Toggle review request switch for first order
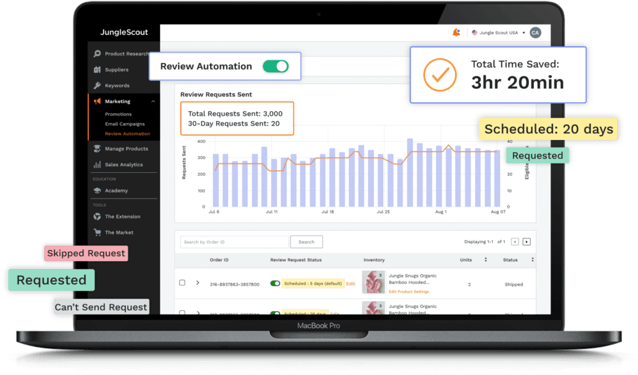This screenshot has width=638, height=375. [x=275, y=284]
